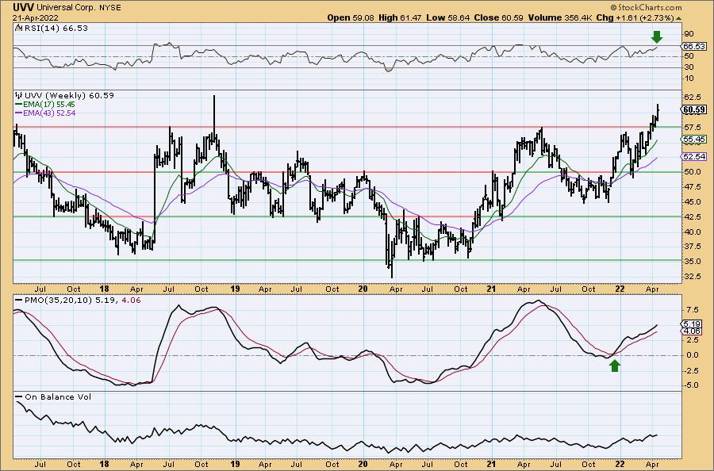Click the 7.5 PMO axis label

pos(693,310)
